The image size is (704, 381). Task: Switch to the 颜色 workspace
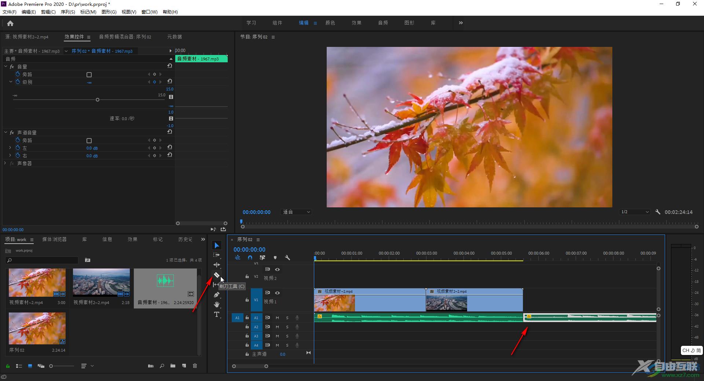330,23
